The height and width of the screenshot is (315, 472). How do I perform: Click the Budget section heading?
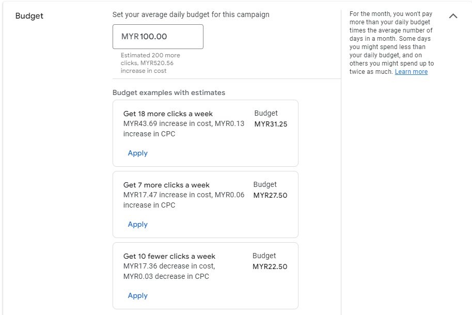coord(29,16)
